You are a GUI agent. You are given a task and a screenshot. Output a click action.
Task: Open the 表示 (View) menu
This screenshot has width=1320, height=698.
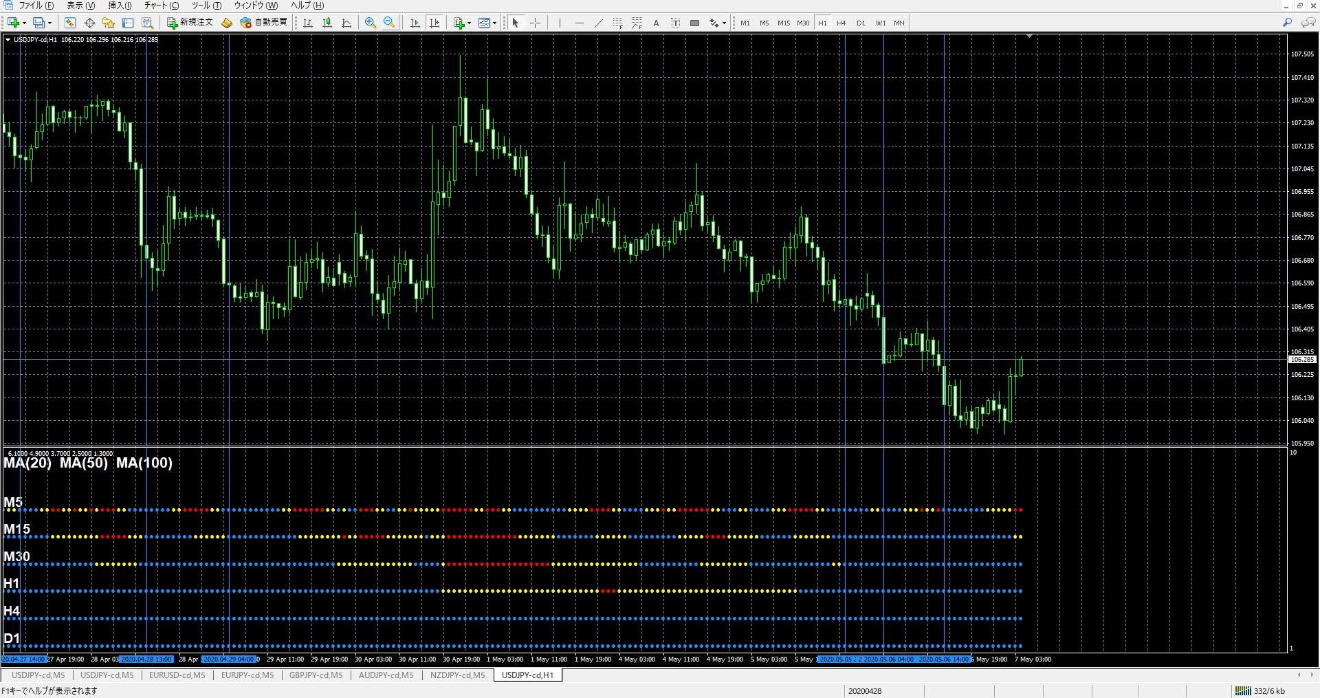80,6
